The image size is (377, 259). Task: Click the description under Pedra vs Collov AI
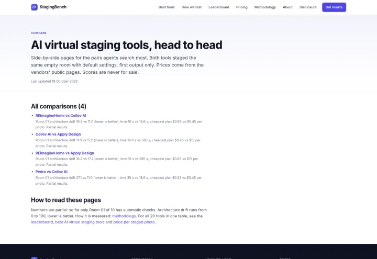point(119,181)
